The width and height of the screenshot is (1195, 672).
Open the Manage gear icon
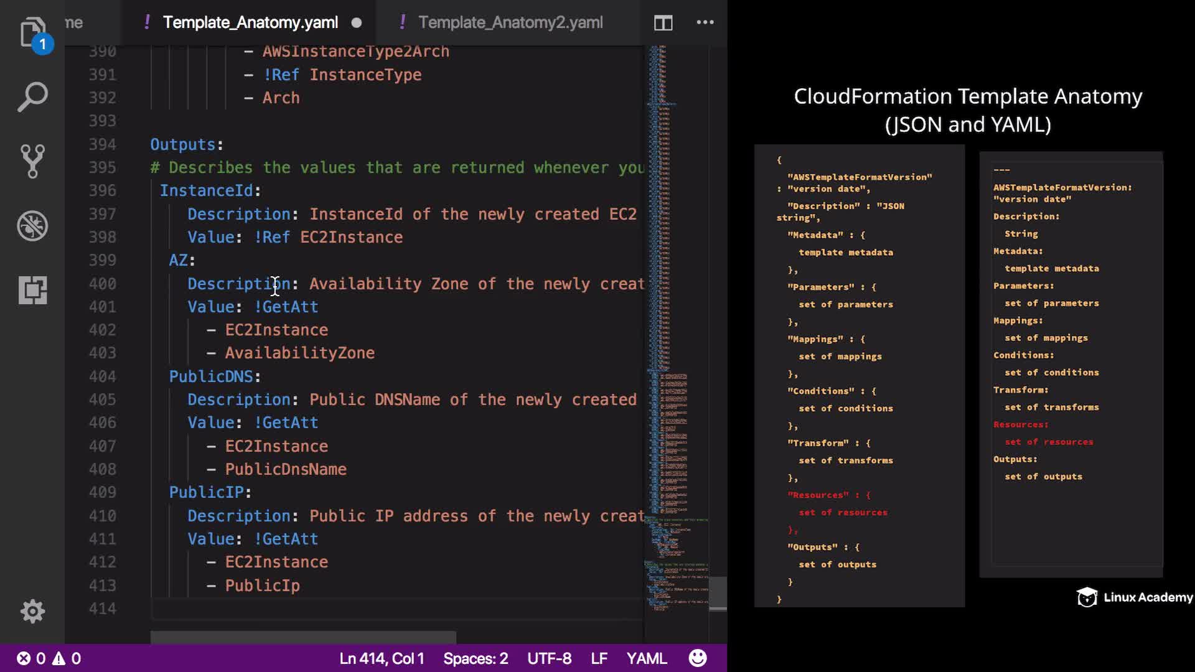pos(32,611)
